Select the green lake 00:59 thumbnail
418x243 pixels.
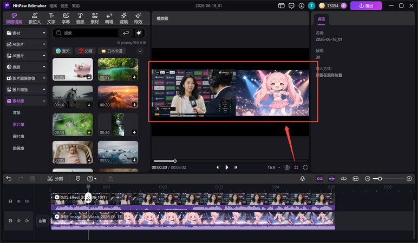click(x=118, y=69)
